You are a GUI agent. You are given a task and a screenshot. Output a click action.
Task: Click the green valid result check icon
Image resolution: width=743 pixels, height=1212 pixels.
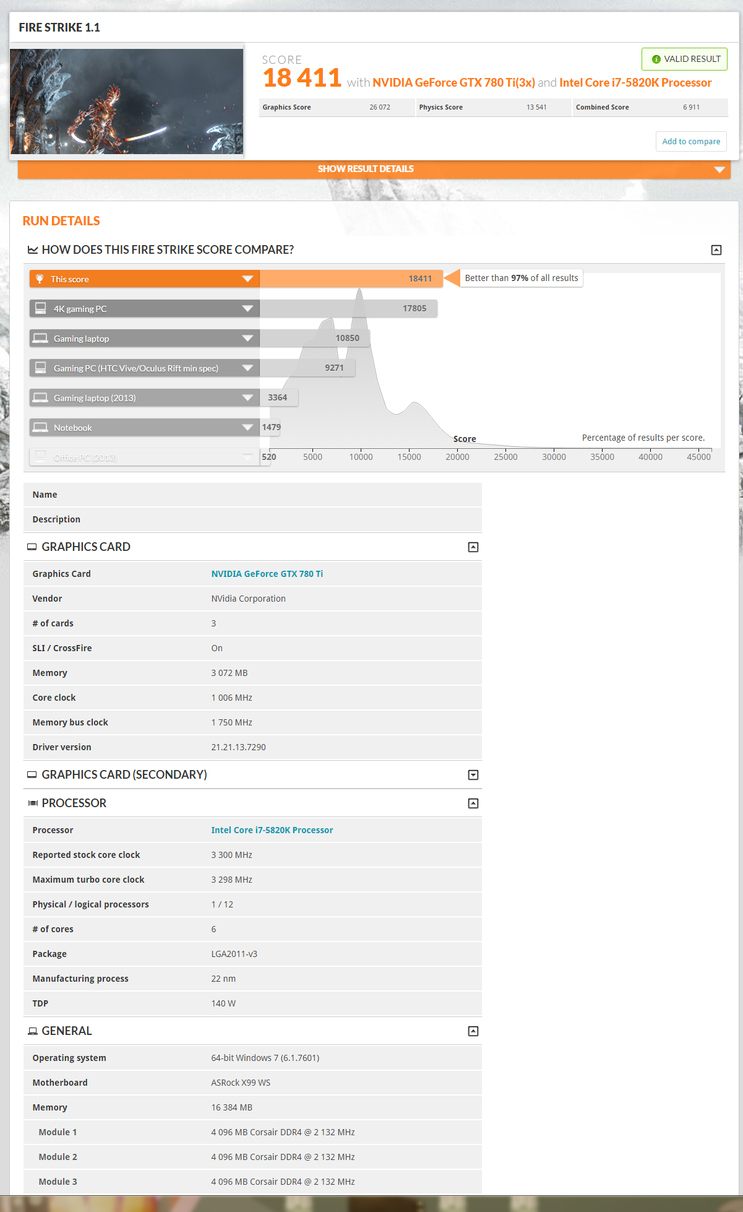click(x=656, y=59)
